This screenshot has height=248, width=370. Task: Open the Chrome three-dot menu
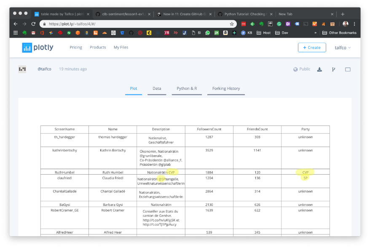[354, 24]
